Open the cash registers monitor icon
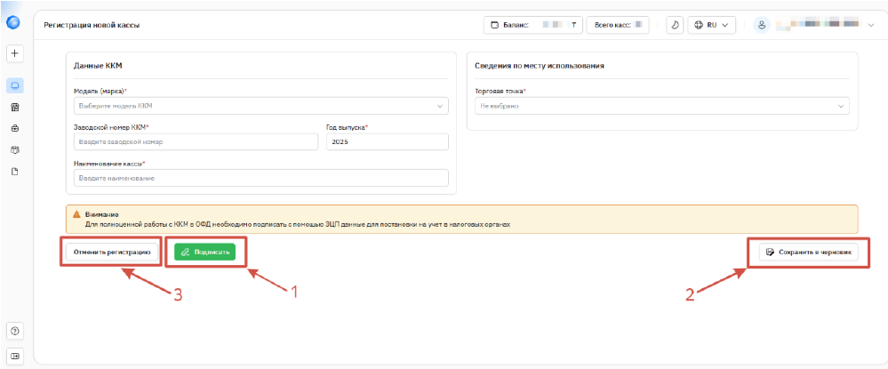Image resolution: width=888 pixels, height=369 pixels. coord(15,85)
